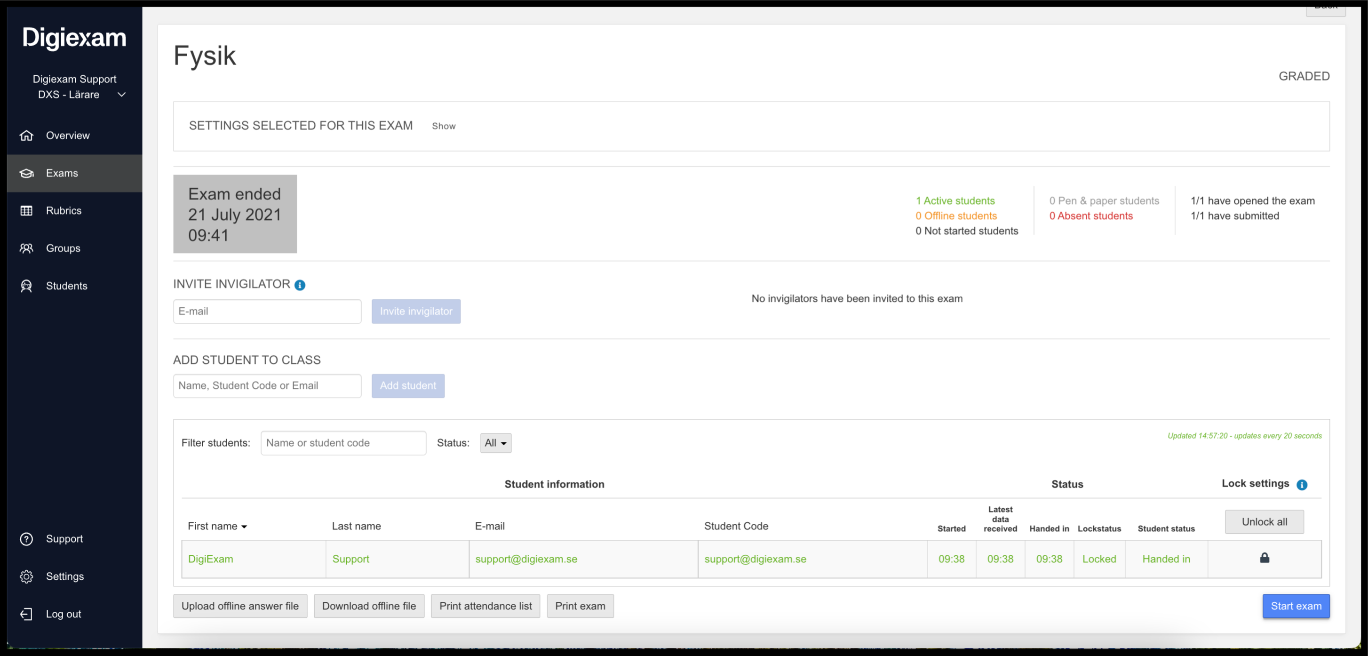
Task: Open Exams menu item
Action: click(x=74, y=173)
